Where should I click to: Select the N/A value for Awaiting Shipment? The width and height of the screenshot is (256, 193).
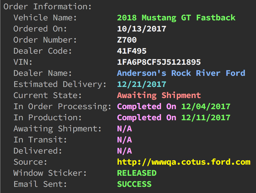[125, 129]
